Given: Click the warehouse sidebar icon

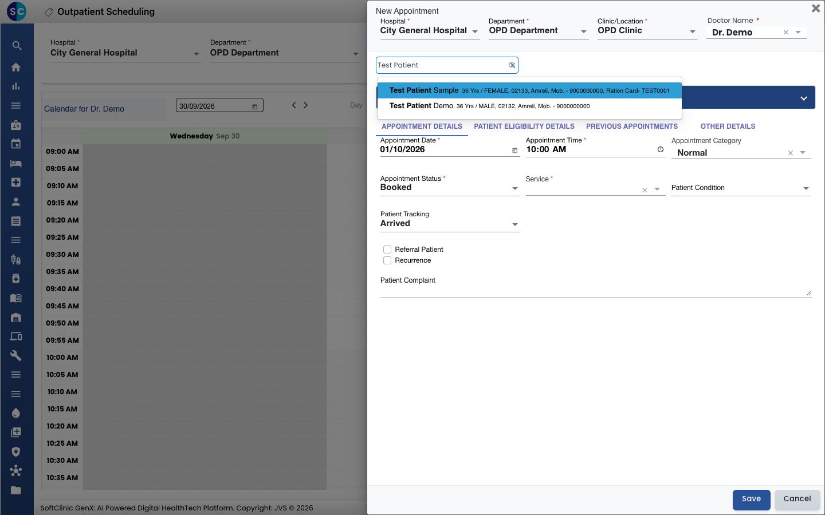Looking at the screenshot, I should tap(16, 317).
